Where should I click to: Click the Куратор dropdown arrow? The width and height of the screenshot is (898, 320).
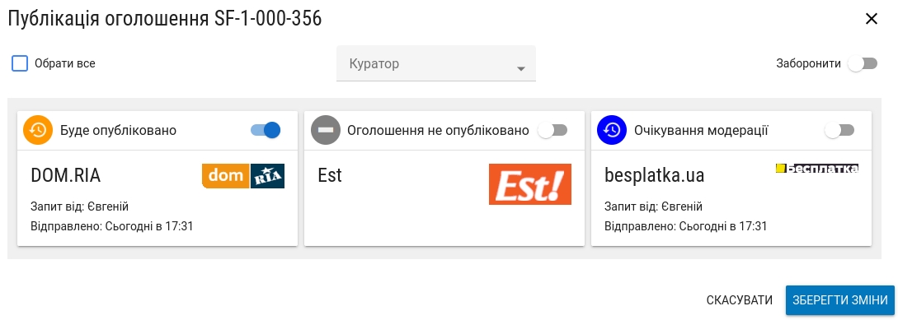pyautogui.click(x=520, y=69)
